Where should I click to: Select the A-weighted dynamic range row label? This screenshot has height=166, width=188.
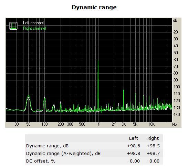(x=63, y=154)
